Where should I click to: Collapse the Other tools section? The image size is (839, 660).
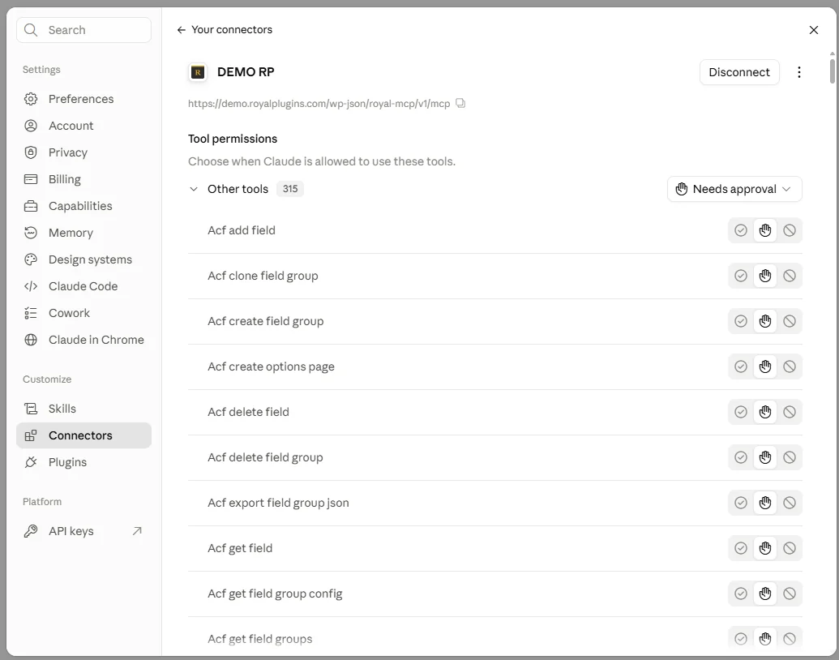point(194,189)
